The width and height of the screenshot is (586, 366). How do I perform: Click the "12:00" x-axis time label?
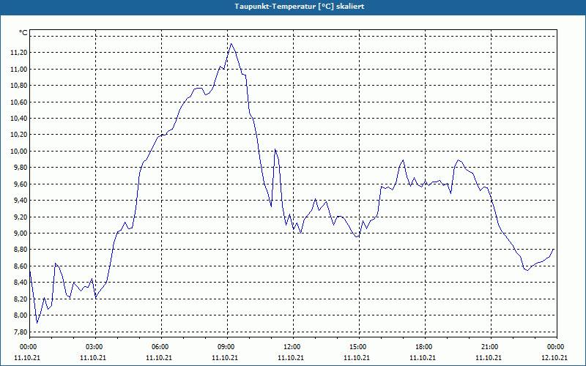click(x=292, y=347)
